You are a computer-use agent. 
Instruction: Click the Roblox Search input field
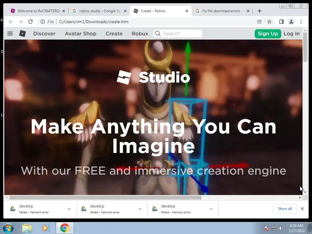(x=178, y=34)
